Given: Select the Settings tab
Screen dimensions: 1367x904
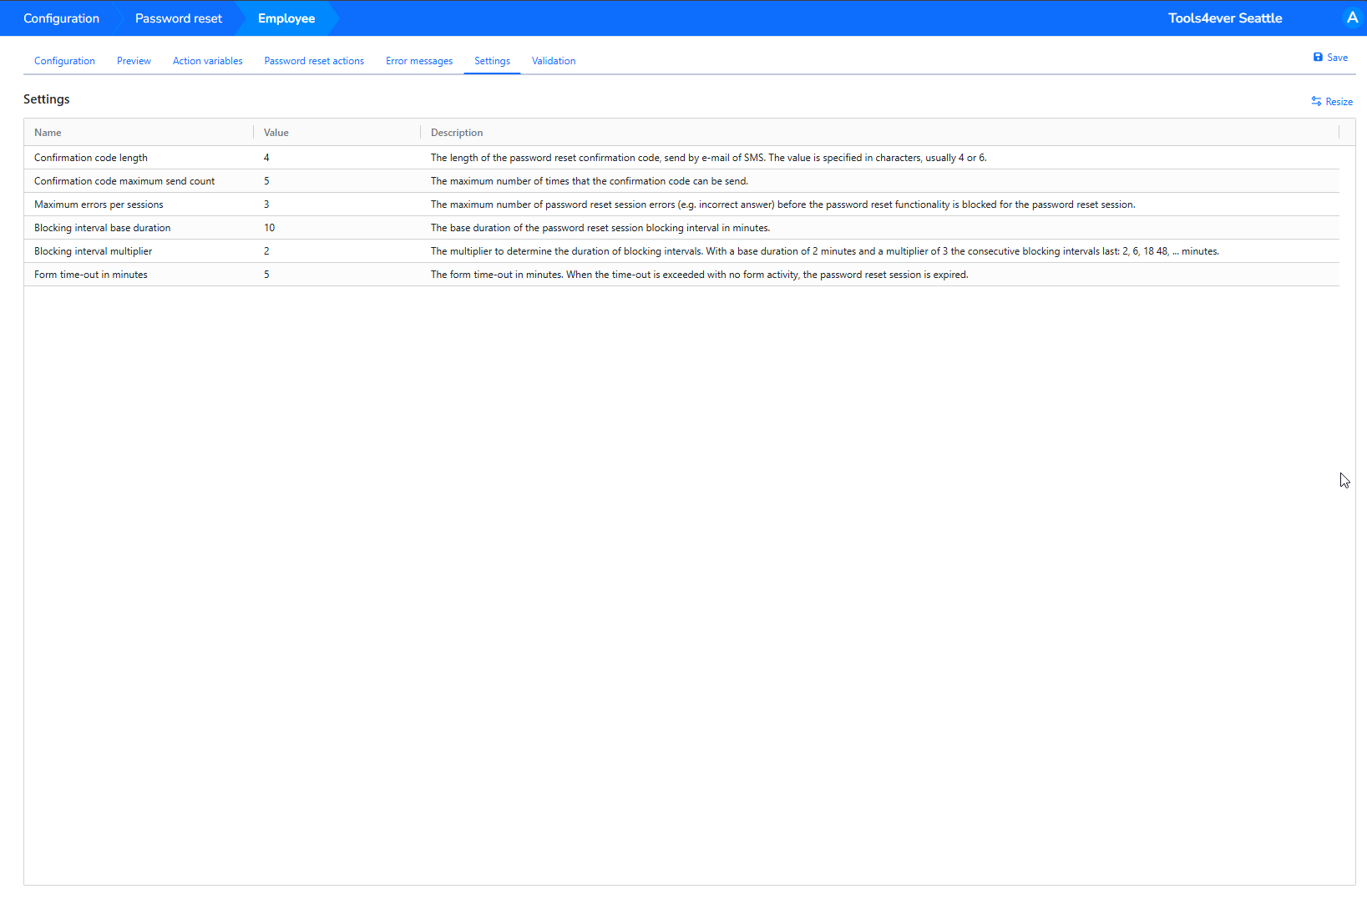Looking at the screenshot, I should 492,61.
